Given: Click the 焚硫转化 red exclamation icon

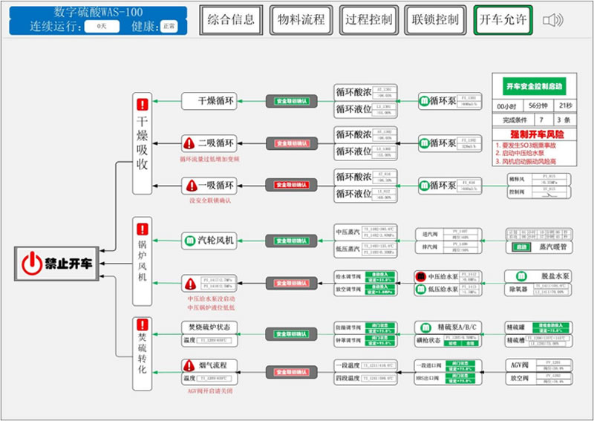Looking at the screenshot, I should tap(143, 324).
